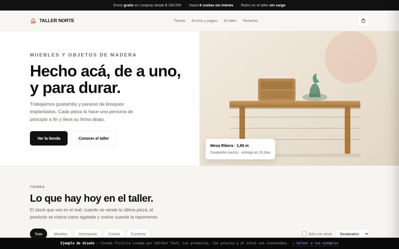Click the paragraph starting "El stock que ves"

click(94, 213)
